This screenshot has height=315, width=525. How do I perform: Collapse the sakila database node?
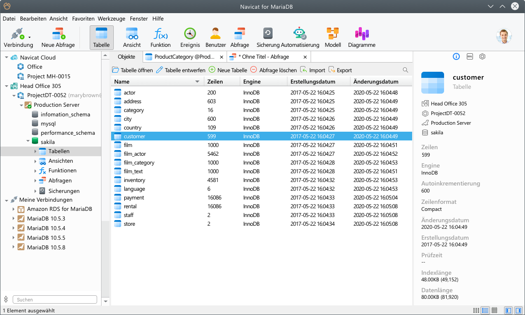[28, 141]
